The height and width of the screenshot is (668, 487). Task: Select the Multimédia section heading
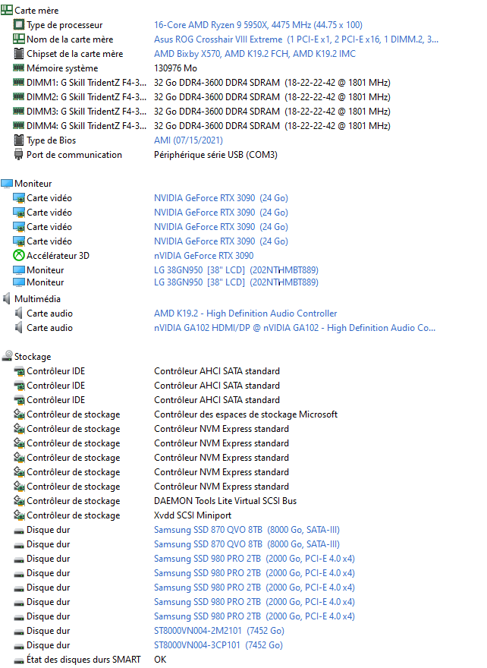tap(37, 299)
